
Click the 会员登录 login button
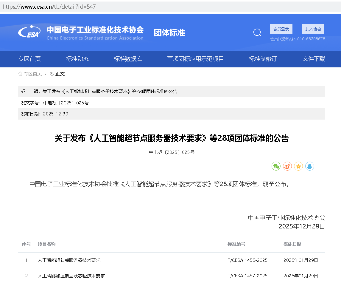[281, 29]
